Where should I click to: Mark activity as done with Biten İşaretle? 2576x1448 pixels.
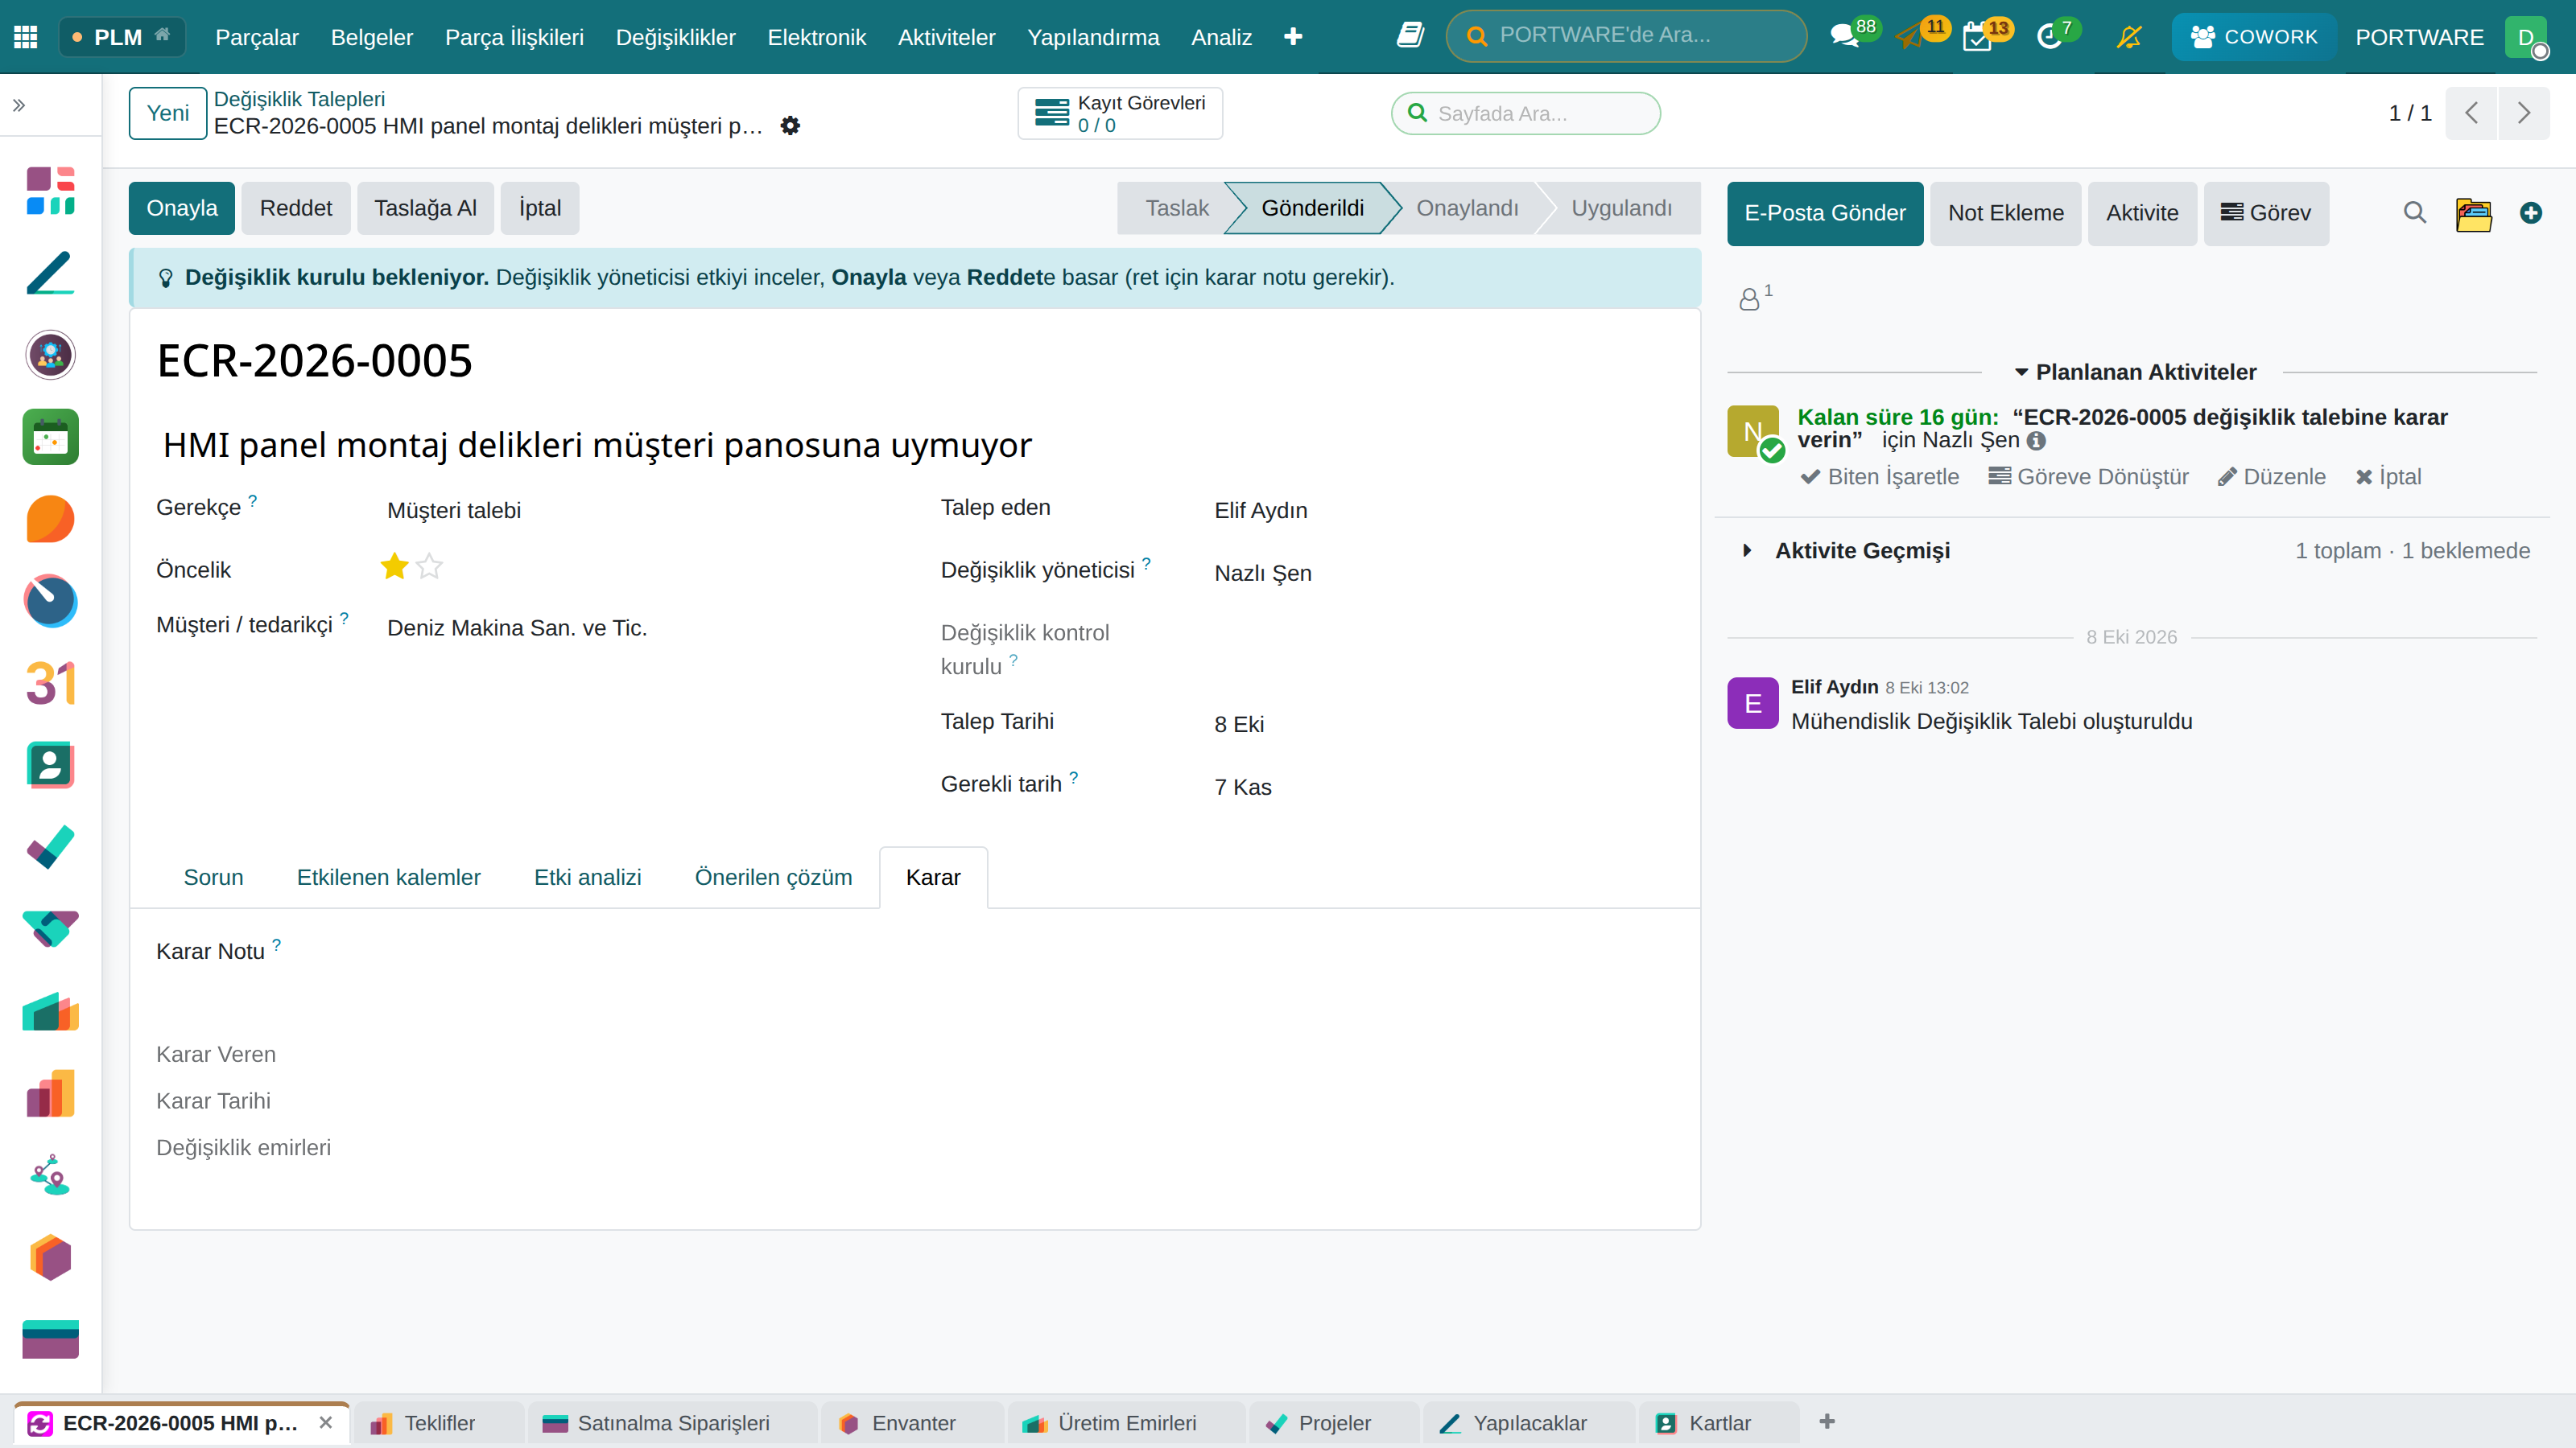click(x=1880, y=477)
